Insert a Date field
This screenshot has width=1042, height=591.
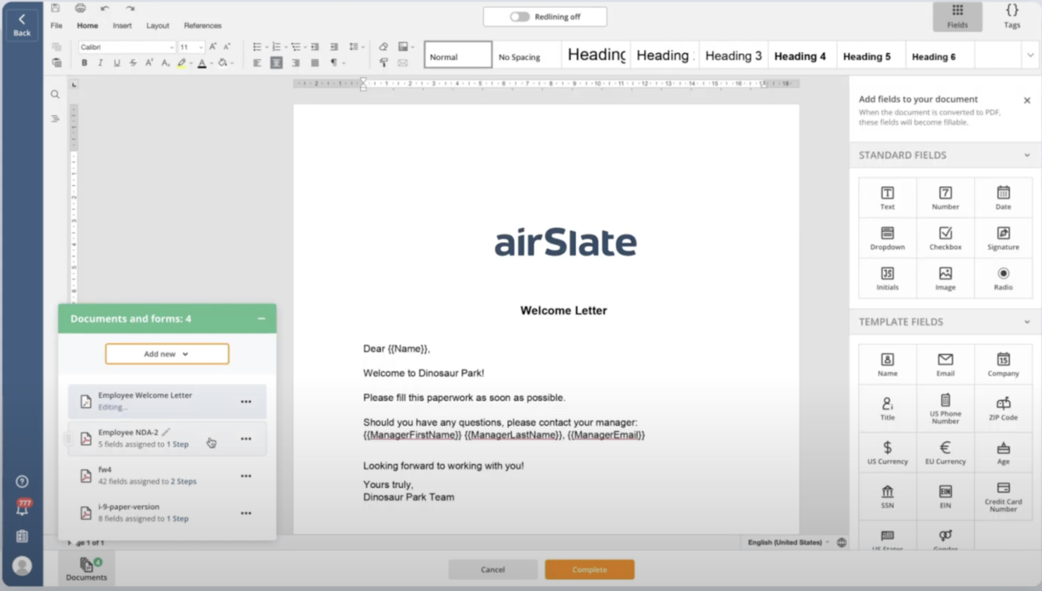pos(1003,198)
